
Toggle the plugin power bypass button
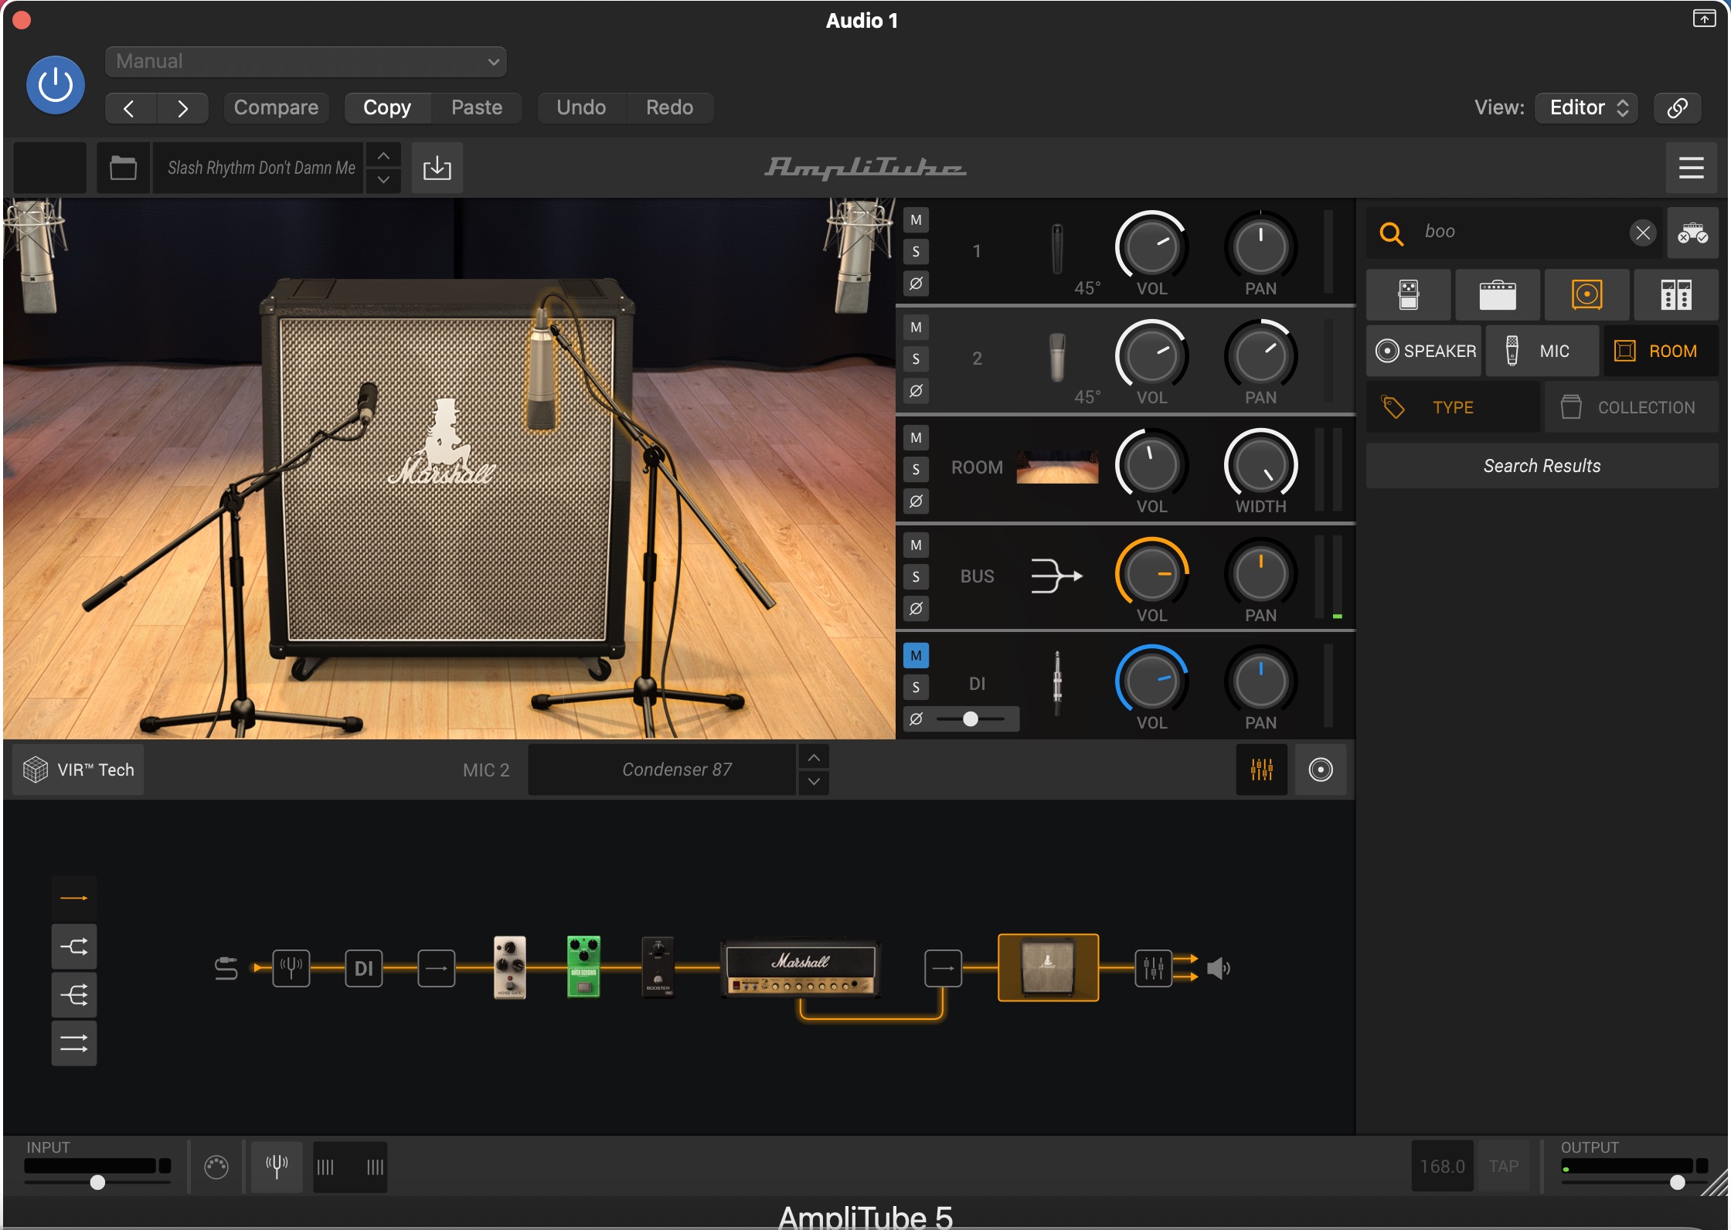(x=56, y=85)
